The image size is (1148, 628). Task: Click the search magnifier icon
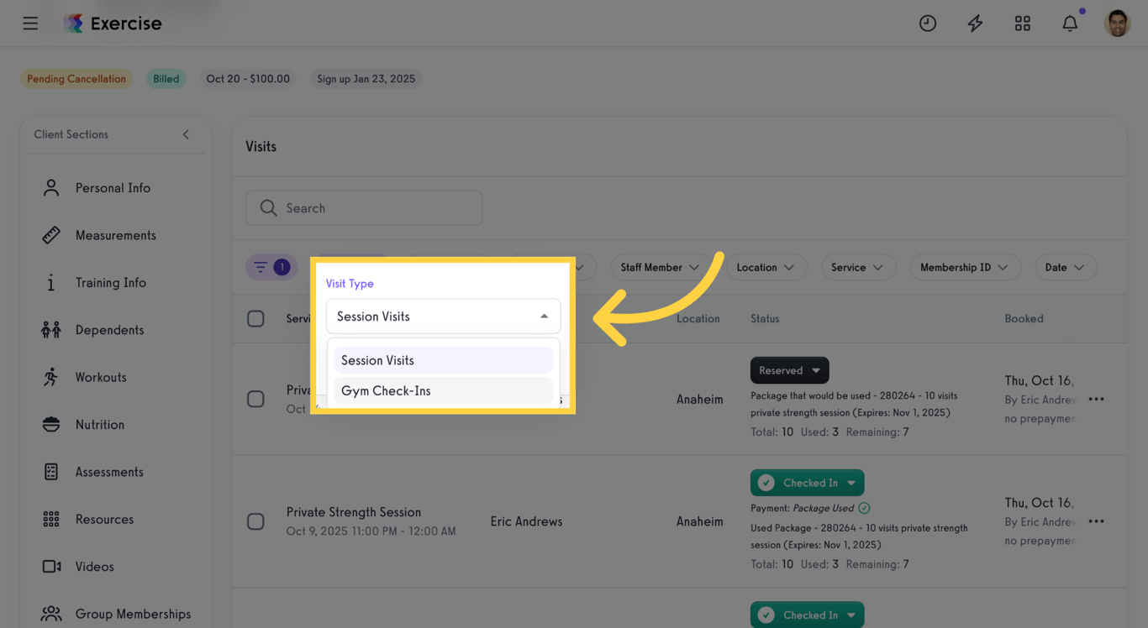[268, 208]
